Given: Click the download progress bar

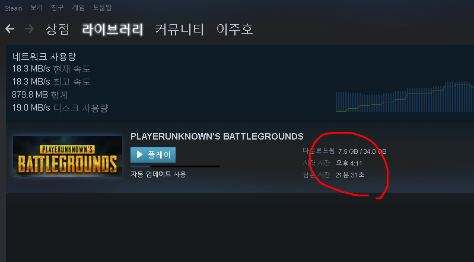Looking at the screenshot, I should click(x=175, y=166).
